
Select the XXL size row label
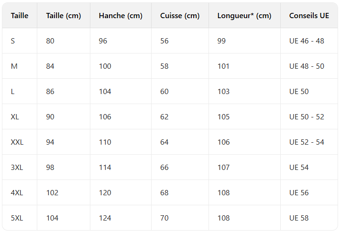[x=17, y=142]
